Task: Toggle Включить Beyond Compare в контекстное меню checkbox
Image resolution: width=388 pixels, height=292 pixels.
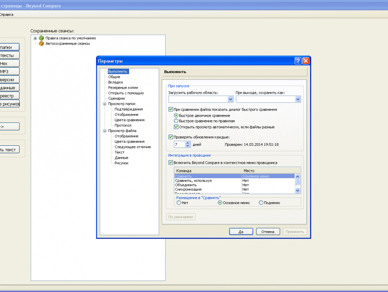Action: tap(171, 162)
